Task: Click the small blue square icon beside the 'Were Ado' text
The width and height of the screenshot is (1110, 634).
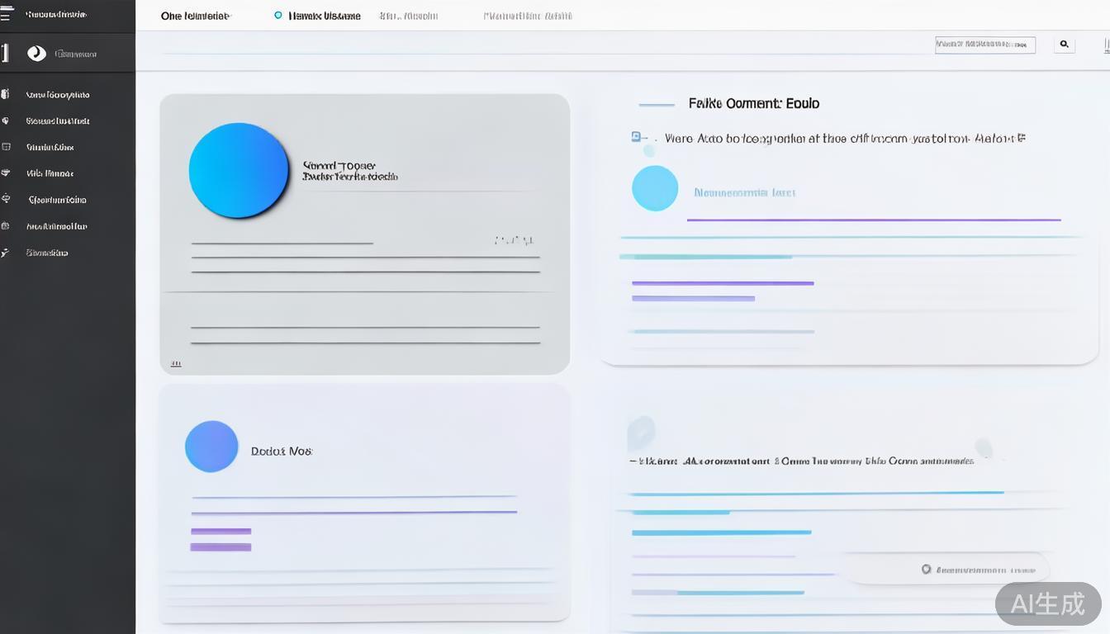Action: click(635, 138)
